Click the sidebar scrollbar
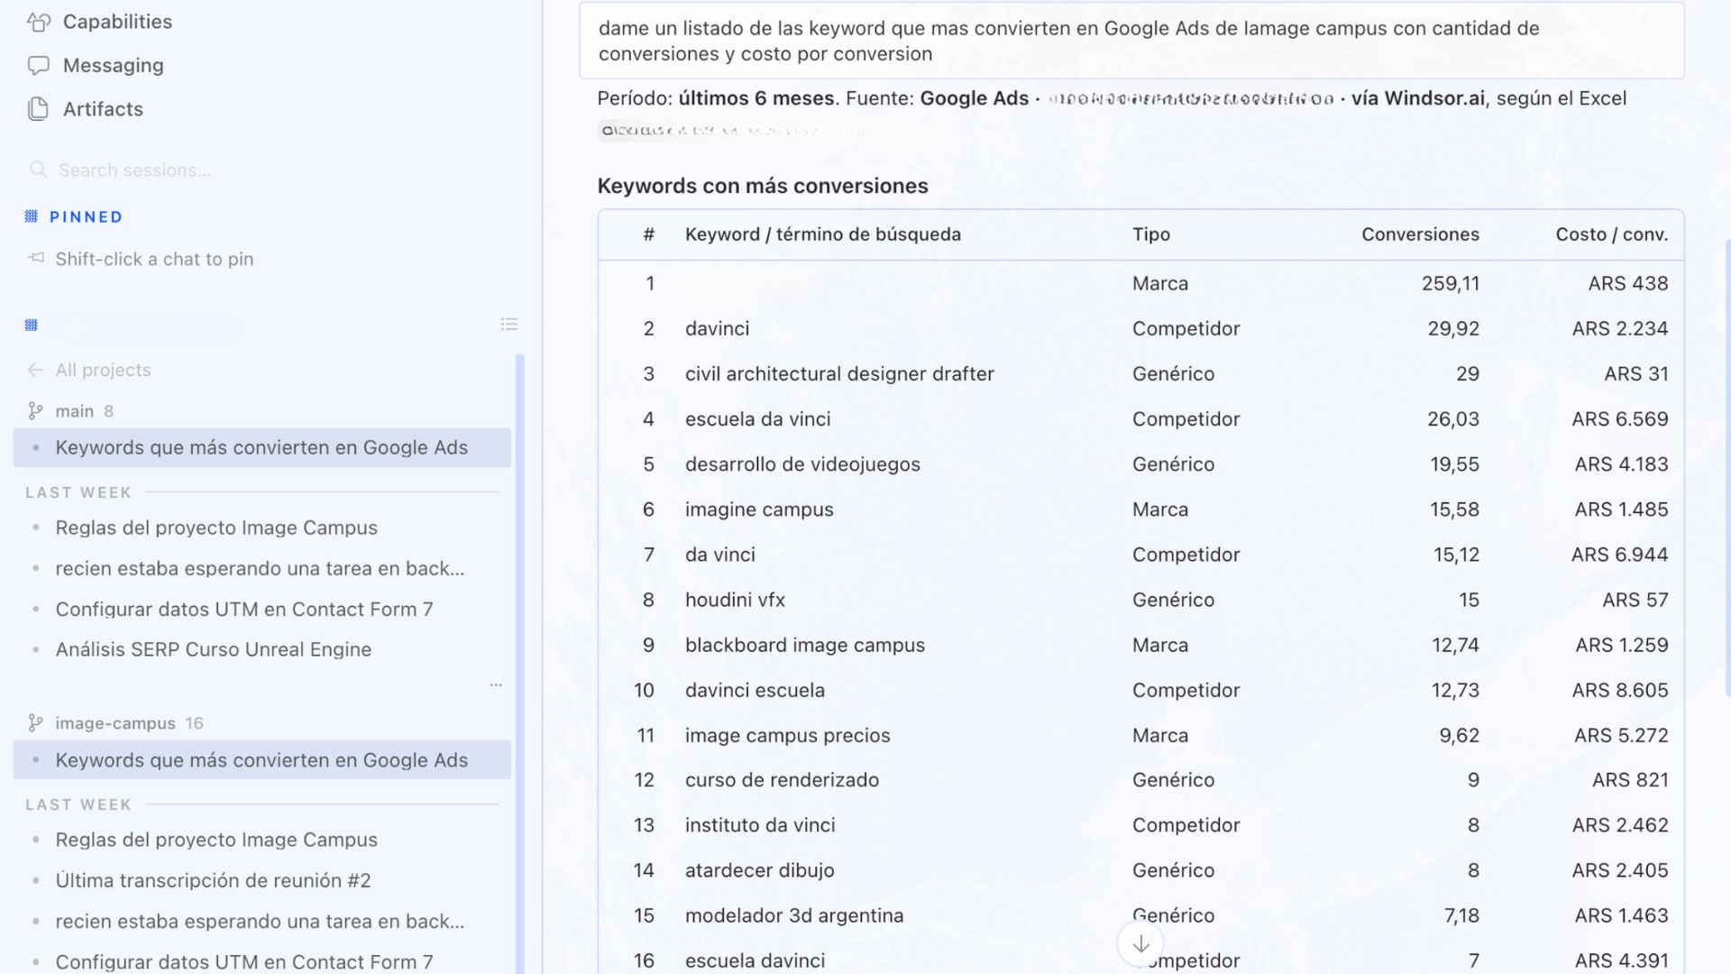 point(519,664)
